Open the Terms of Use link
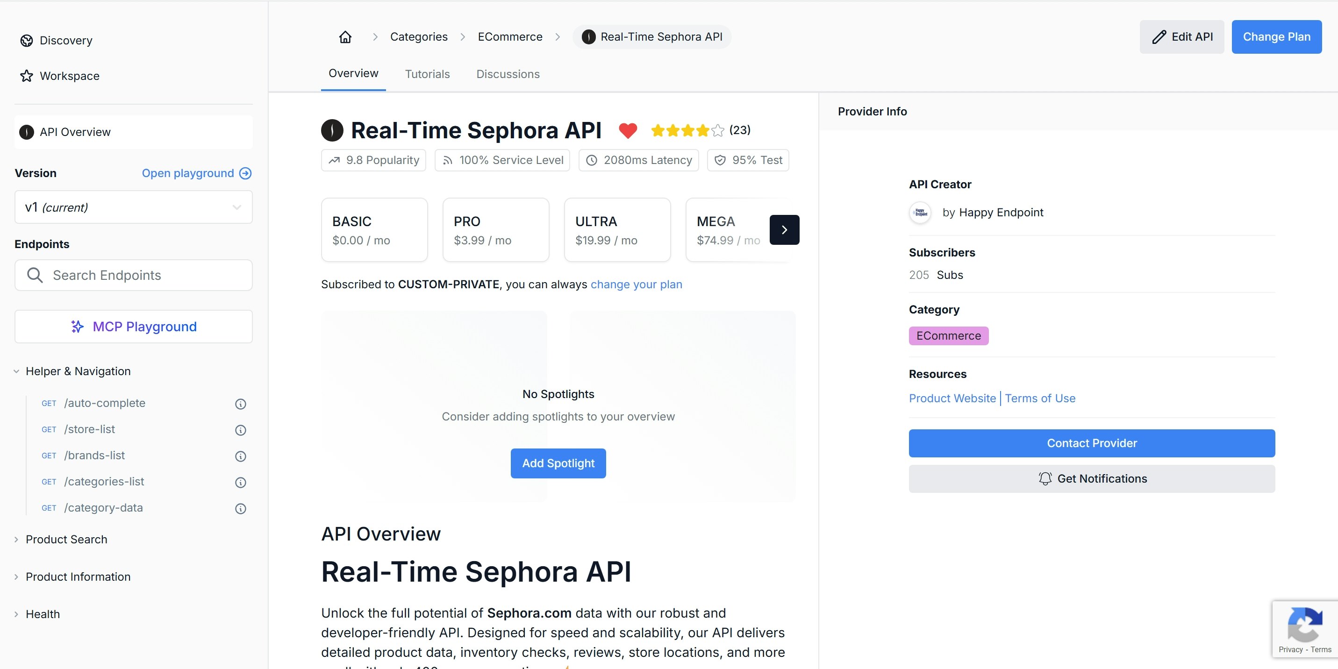This screenshot has width=1338, height=669. (1040, 399)
